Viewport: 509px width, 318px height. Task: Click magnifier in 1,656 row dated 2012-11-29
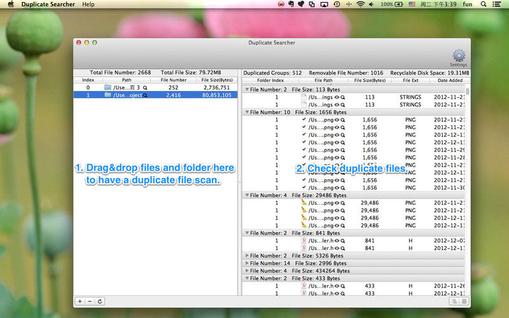(x=343, y=150)
